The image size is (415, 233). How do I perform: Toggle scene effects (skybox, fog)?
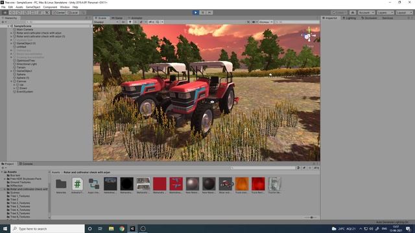coord(141,22)
